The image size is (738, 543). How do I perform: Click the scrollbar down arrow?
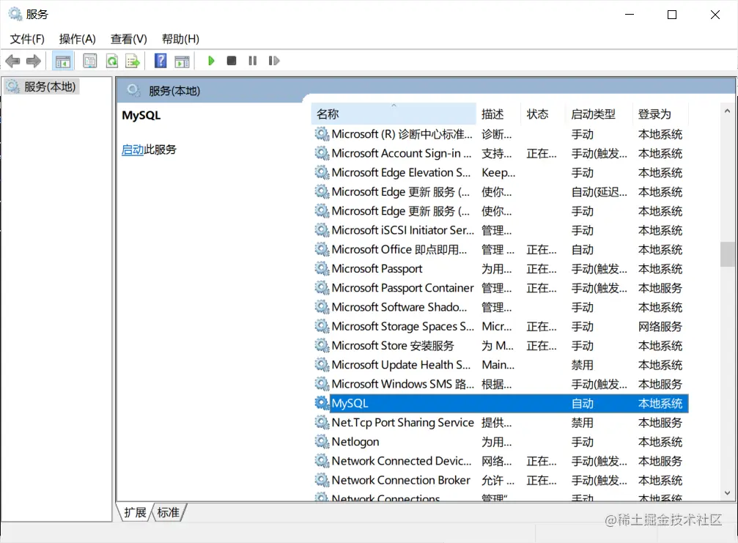click(x=727, y=493)
